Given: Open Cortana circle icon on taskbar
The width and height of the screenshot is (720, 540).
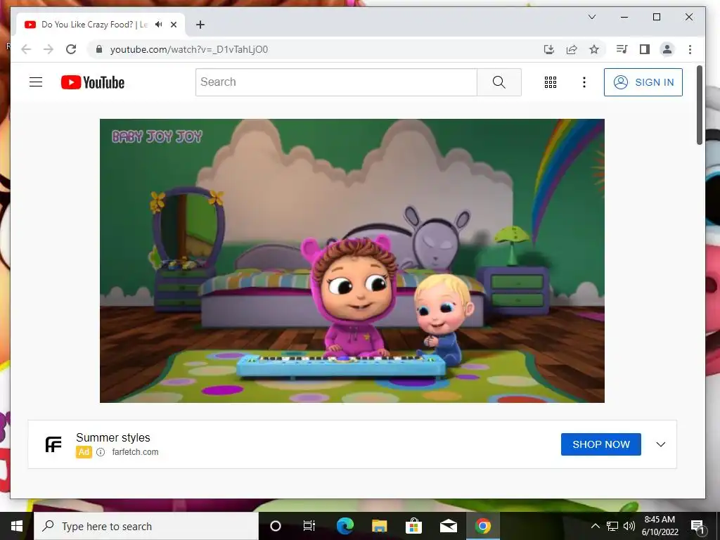Looking at the screenshot, I should click(x=276, y=526).
